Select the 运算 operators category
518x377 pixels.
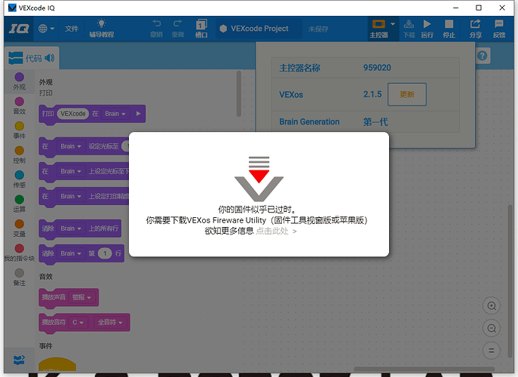pos(19,204)
